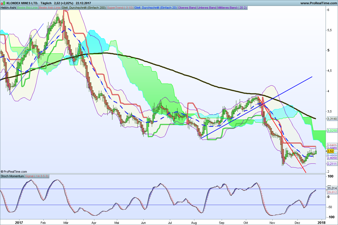Click the Dez label on time axis
The image size is (338, 225).
pos(297,222)
